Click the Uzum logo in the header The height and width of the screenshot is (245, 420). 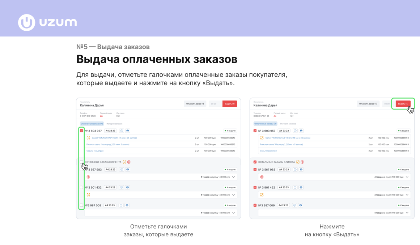[x=47, y=22]
